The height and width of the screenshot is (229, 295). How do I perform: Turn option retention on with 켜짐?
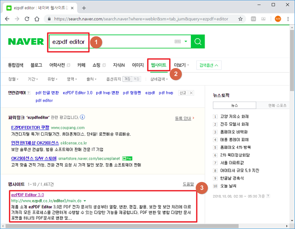(136, 79)
